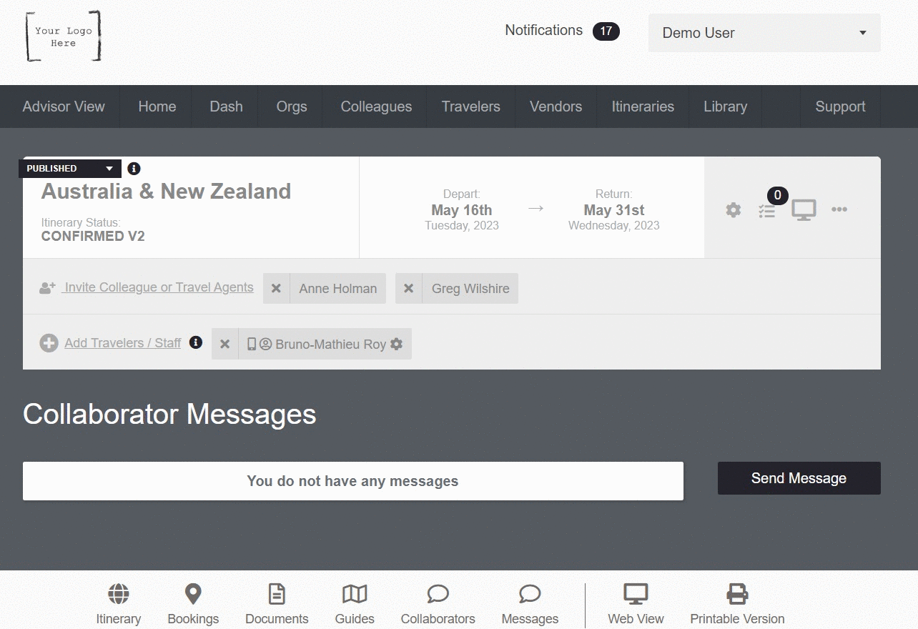Open the Documents file icon
Screen dimensions: 918x629
(x=277, y=593)
